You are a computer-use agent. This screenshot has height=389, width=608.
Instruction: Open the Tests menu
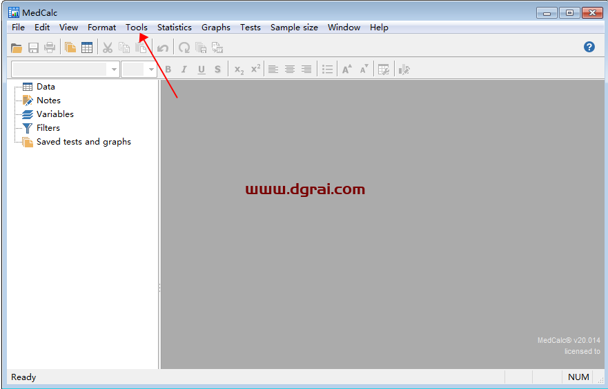click(250, 28)
